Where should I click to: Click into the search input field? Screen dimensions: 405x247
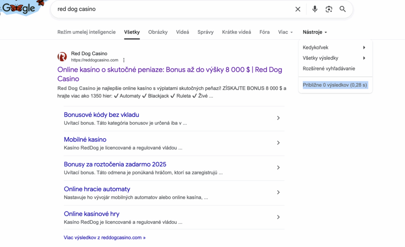point(170,9)
